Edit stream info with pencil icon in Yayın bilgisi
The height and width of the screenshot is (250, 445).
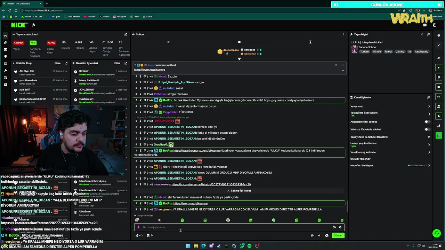coord(422,34)
